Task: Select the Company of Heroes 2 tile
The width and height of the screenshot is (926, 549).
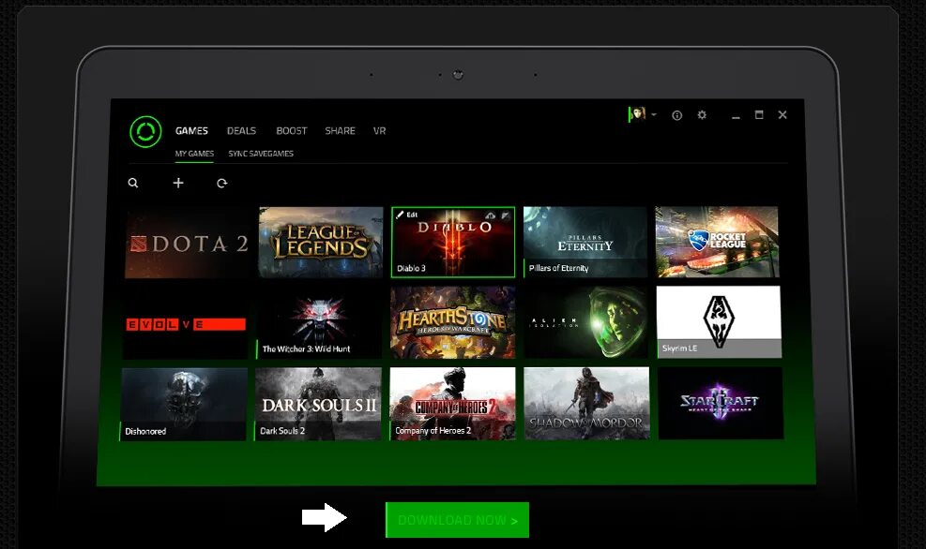Action: (452, 404)
